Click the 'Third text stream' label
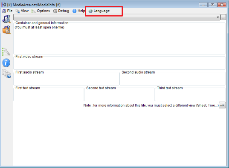 tap(170, 88)
